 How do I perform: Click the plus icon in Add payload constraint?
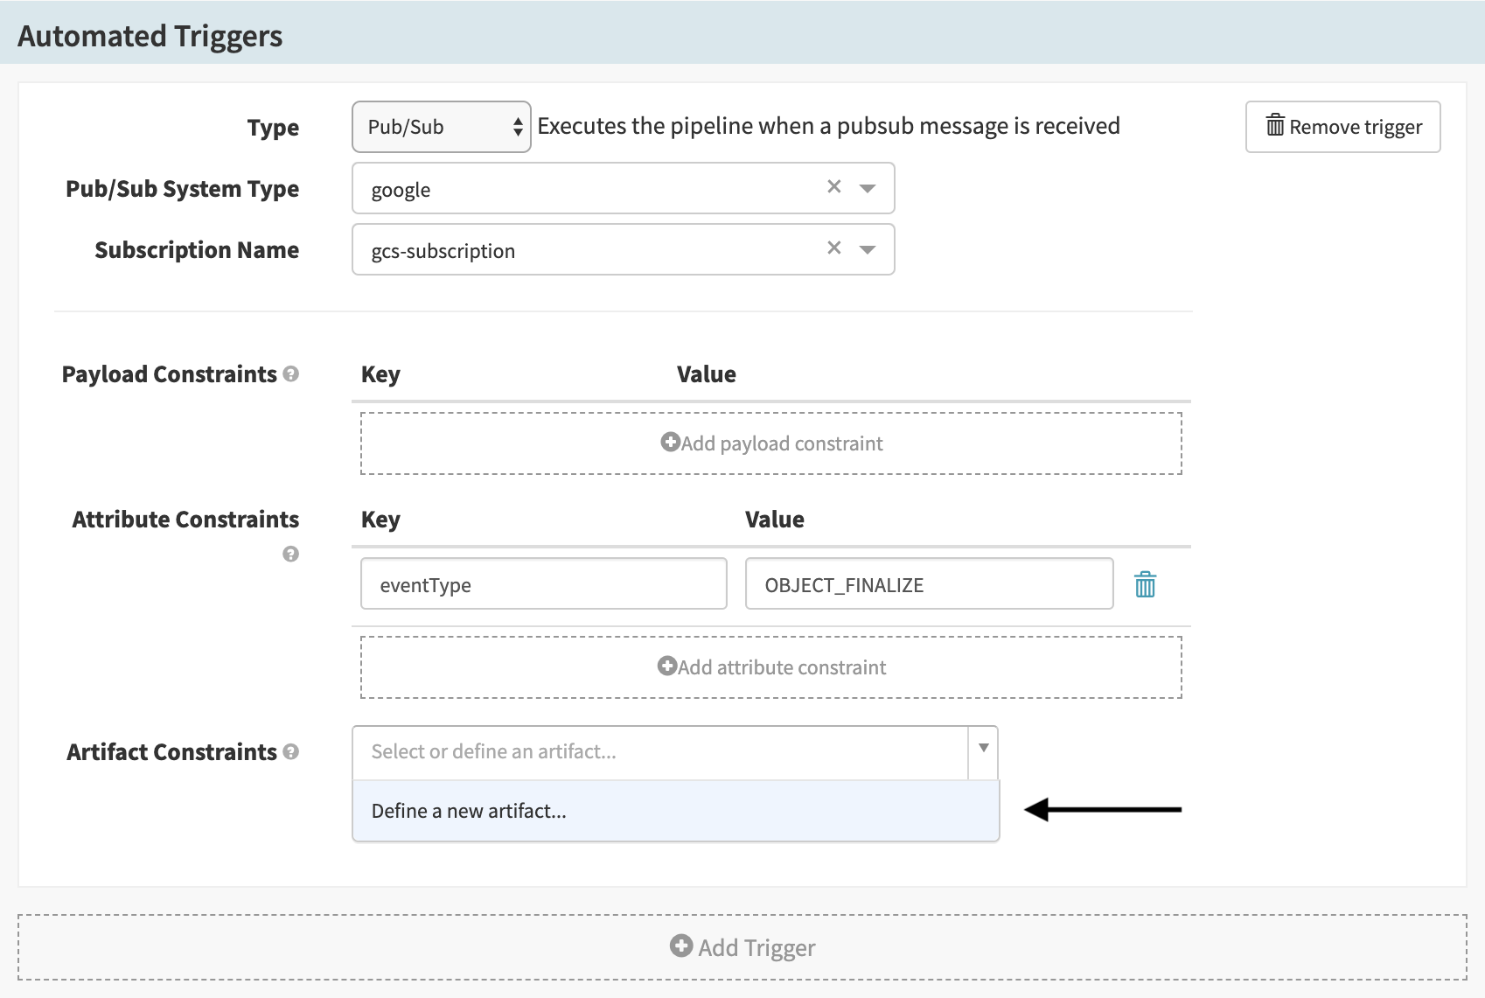[x=670, y=443]
